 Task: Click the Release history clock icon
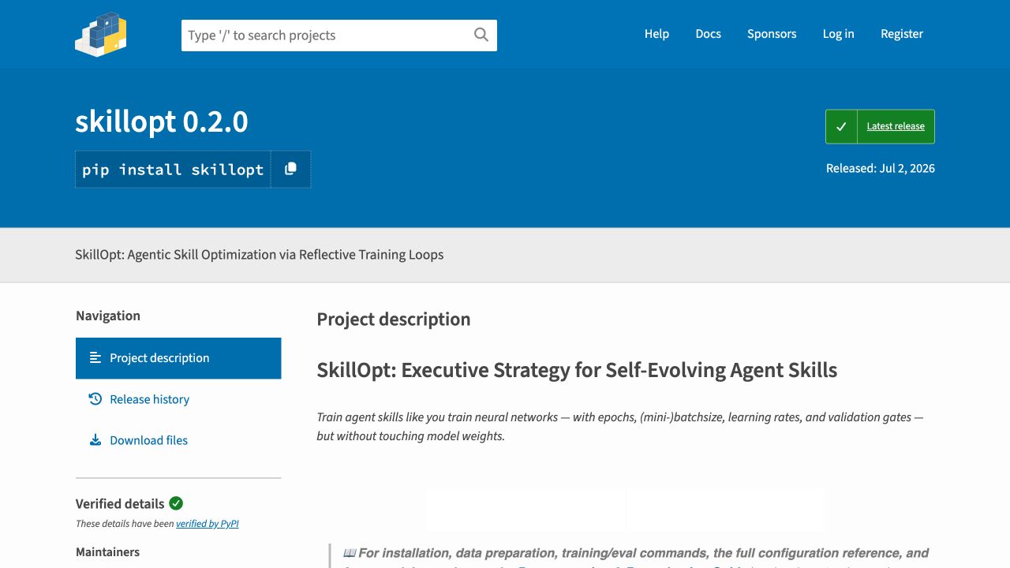click(95, 399)
